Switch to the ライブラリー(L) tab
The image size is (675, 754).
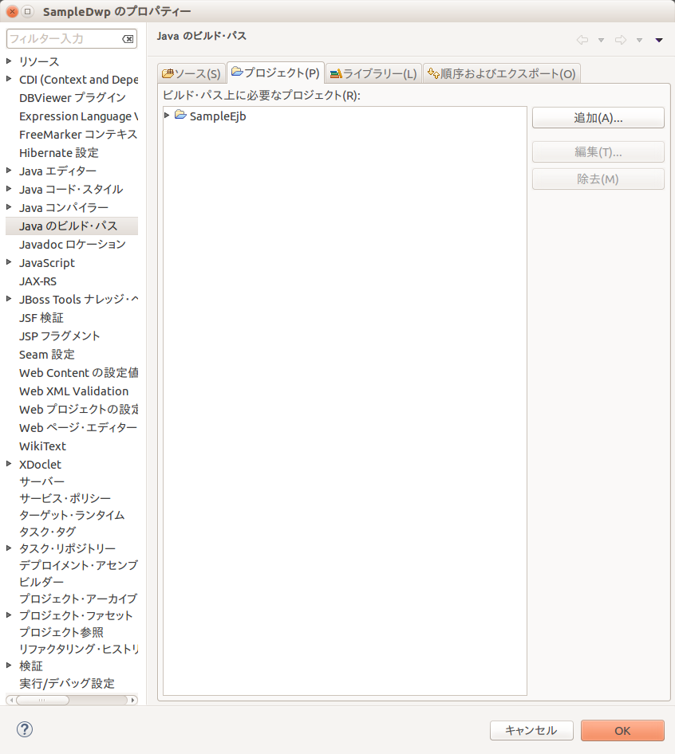pyautogui.click(x=372, y=71)
